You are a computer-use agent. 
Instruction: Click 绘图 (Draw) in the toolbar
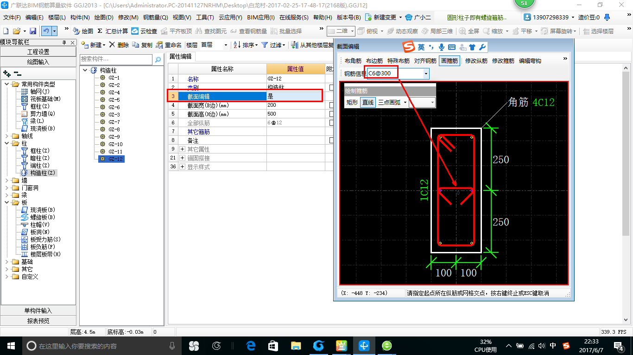coord(83,31)
